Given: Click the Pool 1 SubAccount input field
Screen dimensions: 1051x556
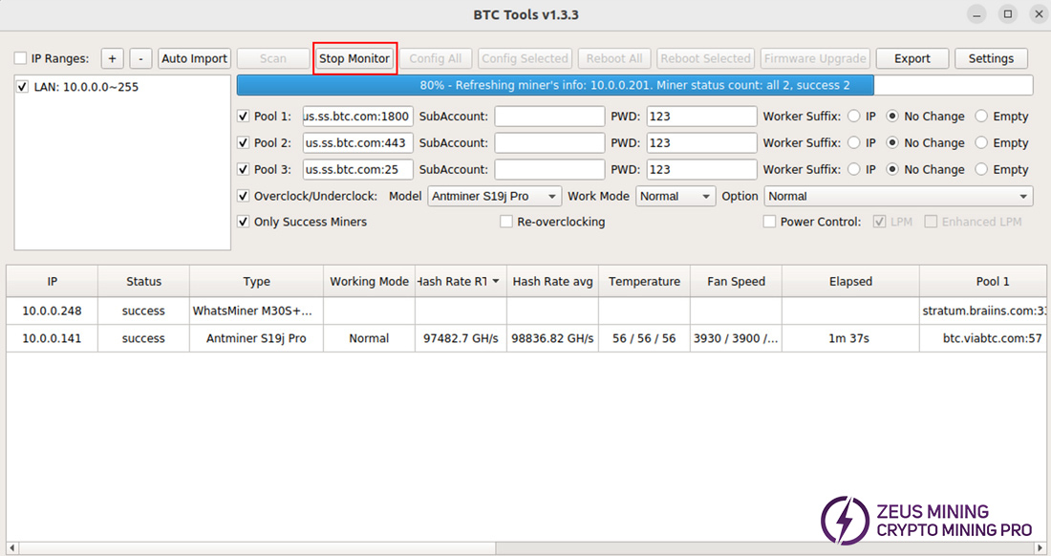Looking at the screenshot, I should point(549,117).
